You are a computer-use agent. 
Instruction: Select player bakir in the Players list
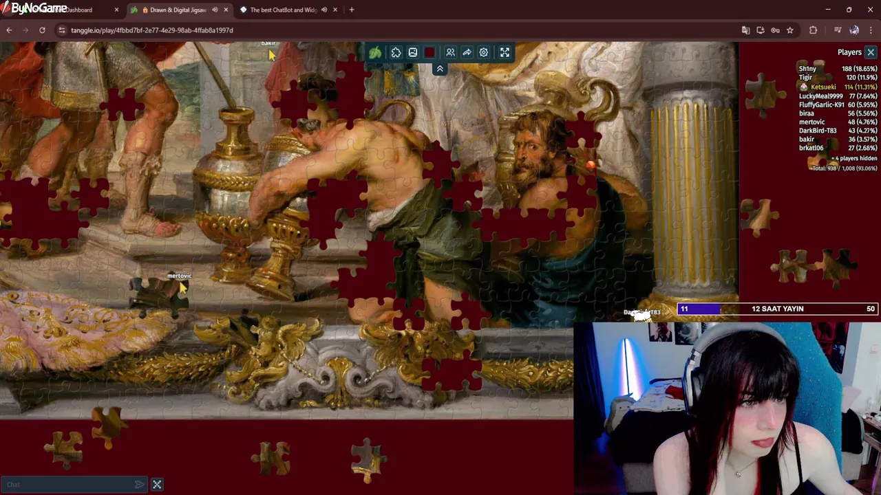pyautogui.click(x=838, y=140)
